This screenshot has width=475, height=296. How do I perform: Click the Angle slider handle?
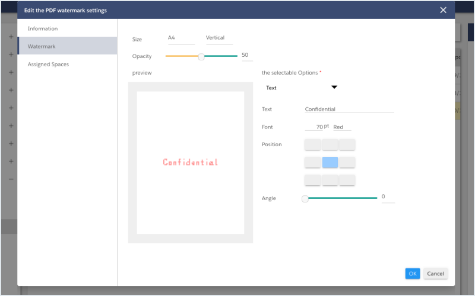[x=305, y=198]
